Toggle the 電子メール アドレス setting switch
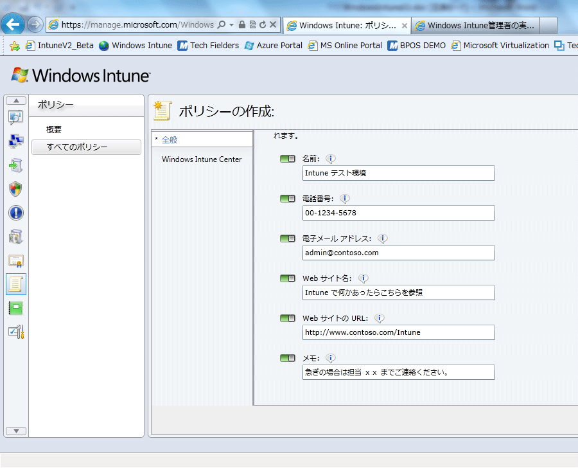Image resolution: width=578 pixels, height=468 pixels. (288, 239)
